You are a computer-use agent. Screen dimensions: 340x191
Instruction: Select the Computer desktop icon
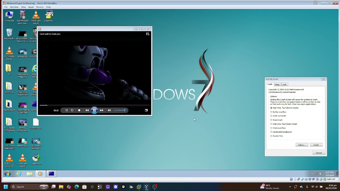tap(9, 16)
